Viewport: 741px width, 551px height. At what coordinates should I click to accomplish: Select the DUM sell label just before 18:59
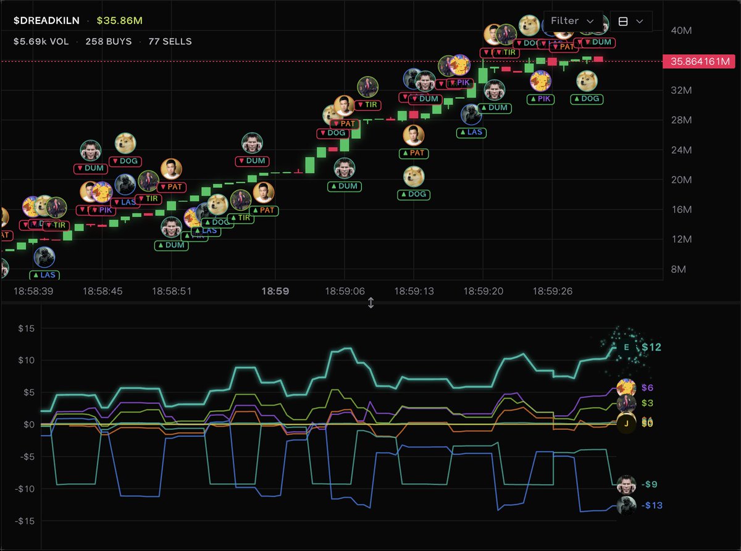(x=252, y=161)
